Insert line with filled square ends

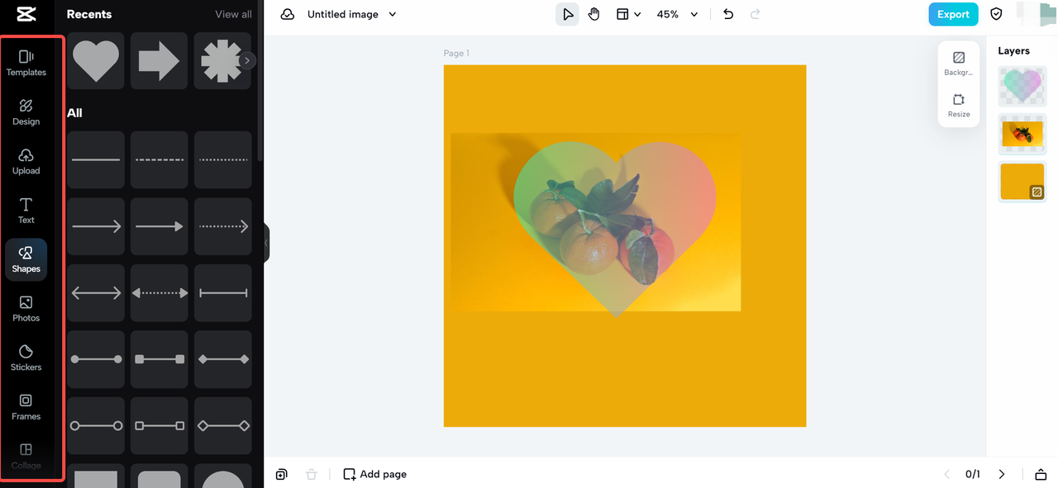160,359
